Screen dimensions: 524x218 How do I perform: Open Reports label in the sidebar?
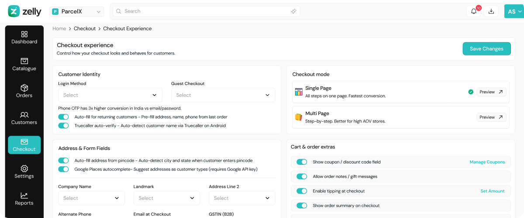pyautogui.click(x=24, y=203)
